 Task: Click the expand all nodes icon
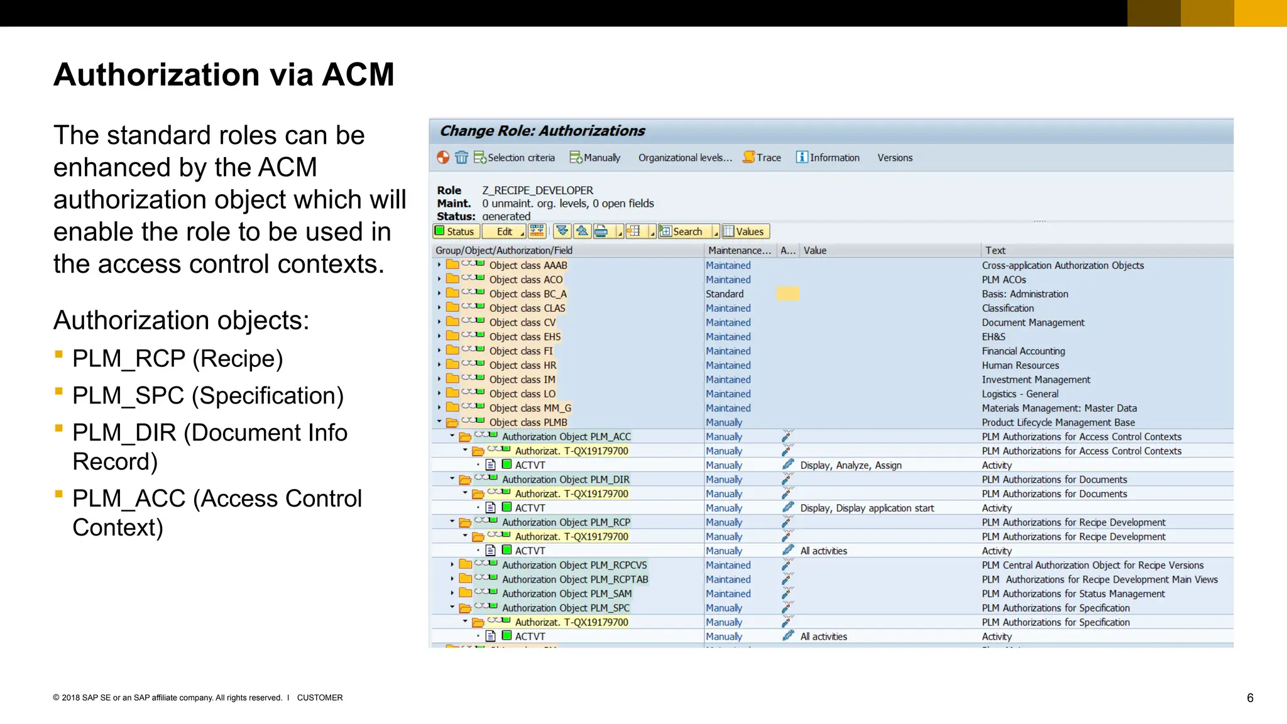[562, 231]
